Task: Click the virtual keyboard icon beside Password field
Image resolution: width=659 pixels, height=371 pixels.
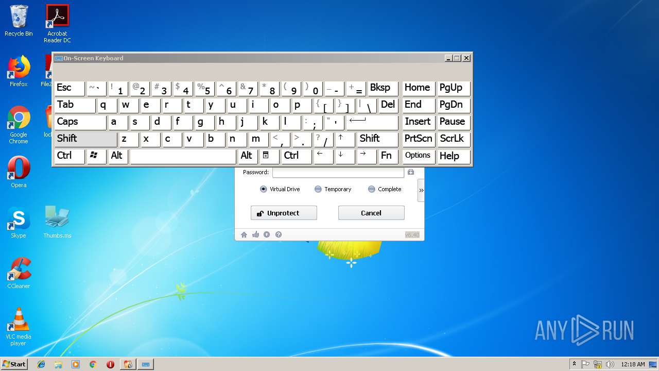Action: tap(411, 172)
